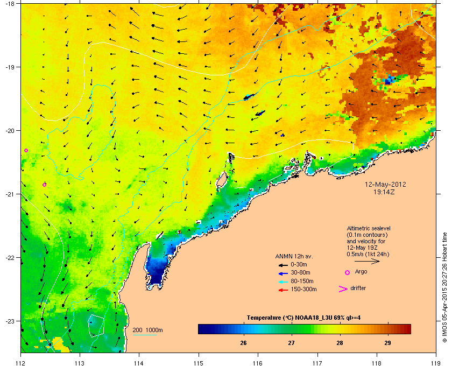Click the colour bar tick label '26'
Image resolution: width=452 pixels, height=366 pixels.
[x=244, y=343]
